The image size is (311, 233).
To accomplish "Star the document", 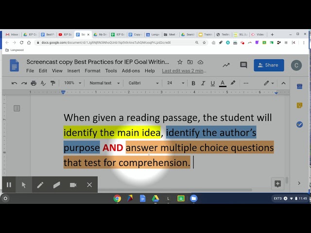I will click(180, 62).
